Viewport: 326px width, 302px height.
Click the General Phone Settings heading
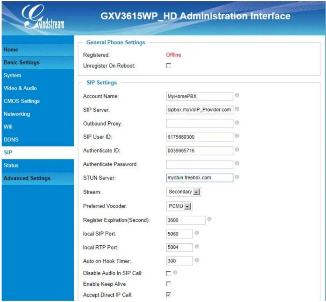[x=116, y=42]
